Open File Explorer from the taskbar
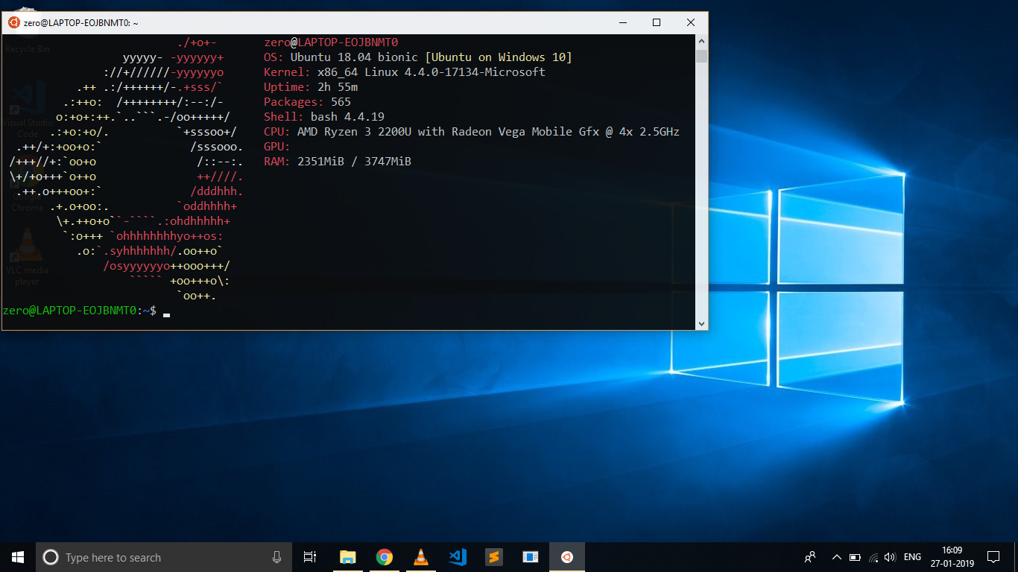 point(347,557)
